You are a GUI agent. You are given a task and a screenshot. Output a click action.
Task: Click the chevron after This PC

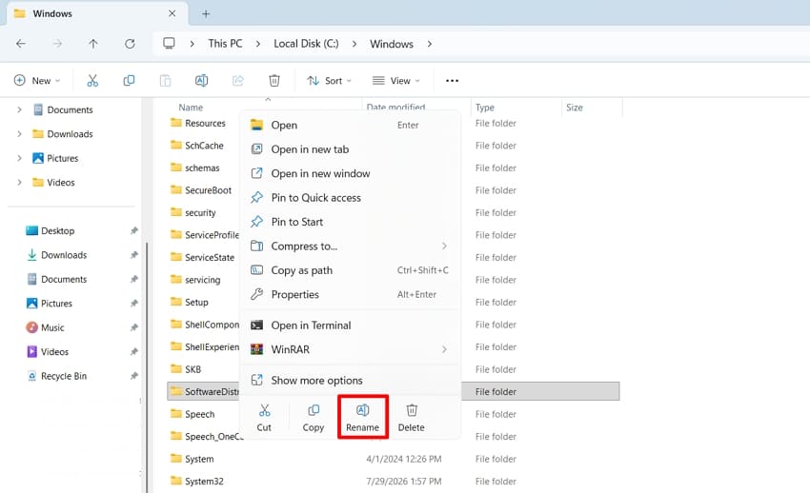pyautogui.click(x=258, y=44)
